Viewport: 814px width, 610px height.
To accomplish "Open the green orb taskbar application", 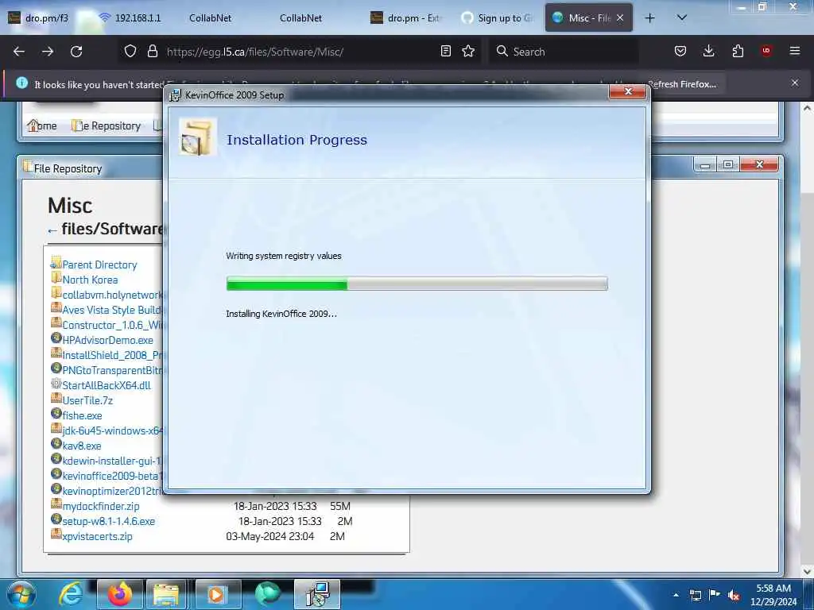I will point(267,594).
